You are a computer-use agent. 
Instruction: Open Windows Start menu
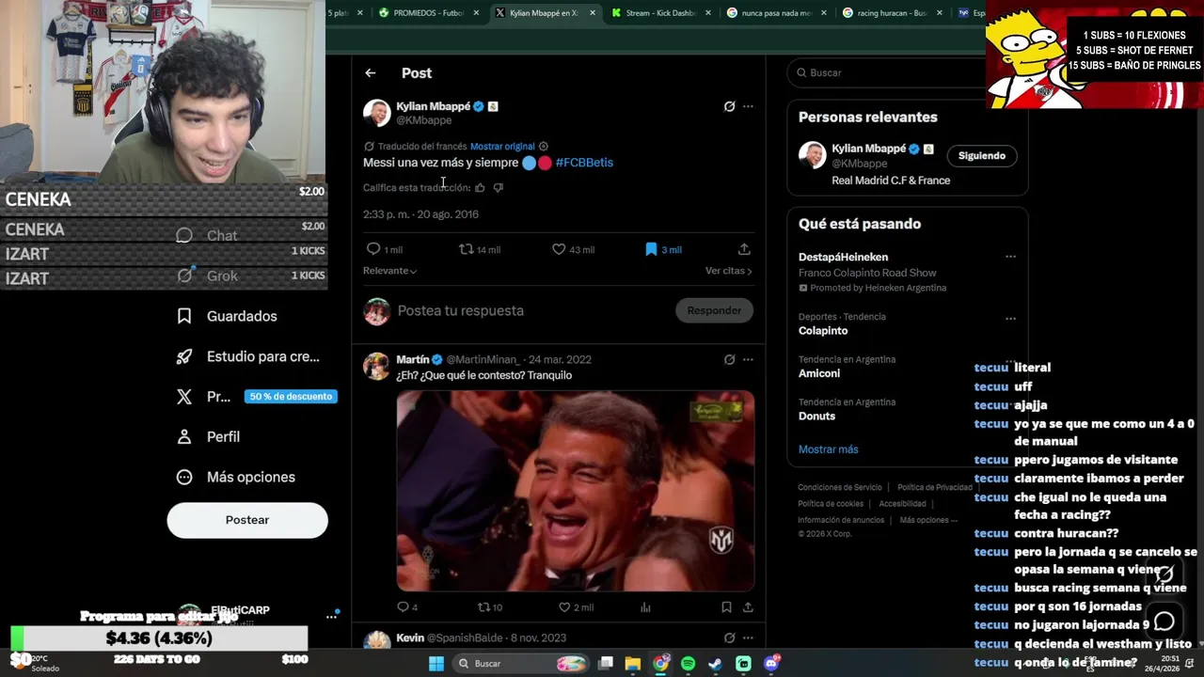tap(436, 664)
